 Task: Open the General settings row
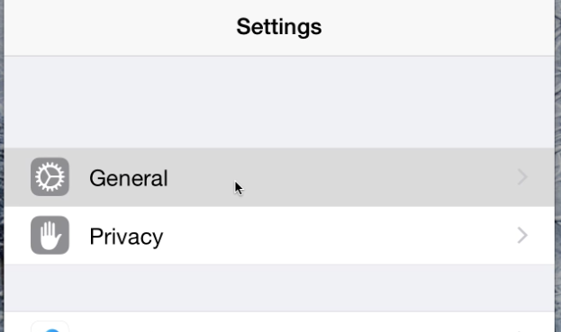coord(279,177)
